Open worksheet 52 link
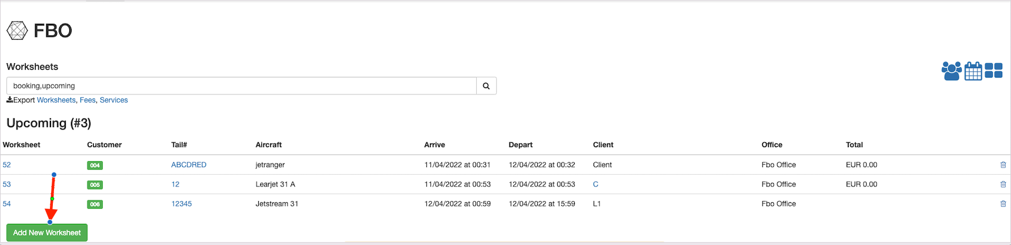This screenshot has height=245, width=1011. [x=7, y=165]
